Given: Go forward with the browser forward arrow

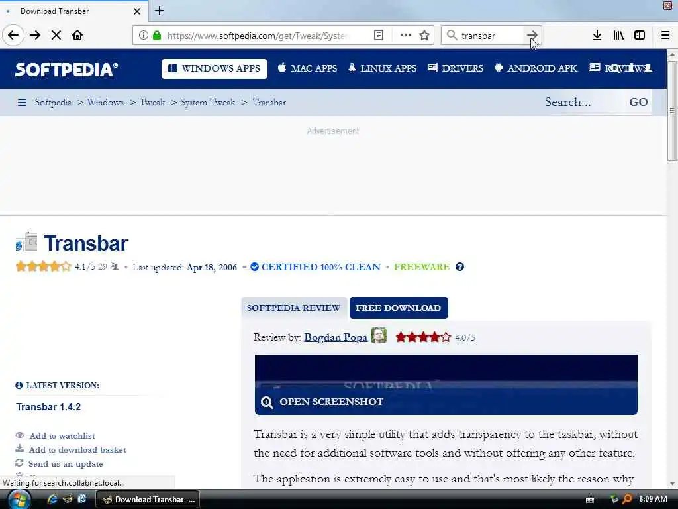Looking at the screenshot, I should point(35,36).
